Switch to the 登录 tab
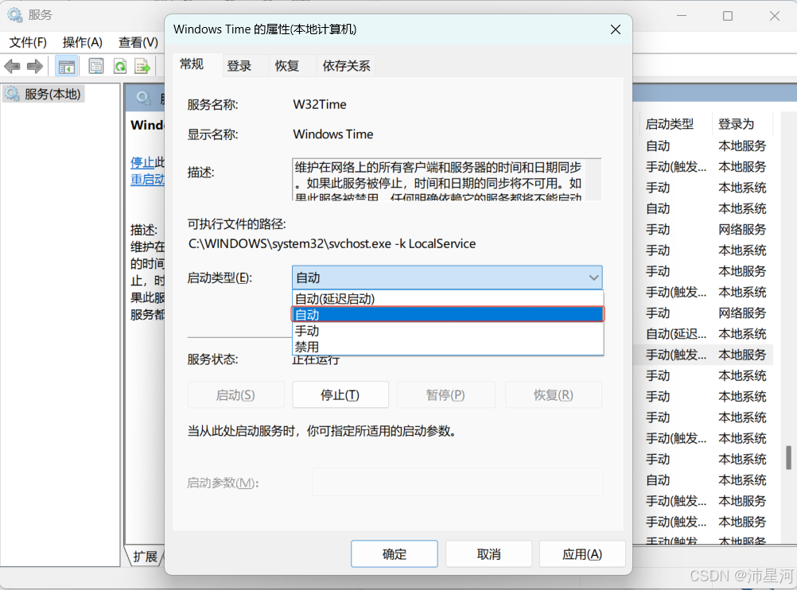Viewport: 797px width, 590px height. (x=239, y=66)
